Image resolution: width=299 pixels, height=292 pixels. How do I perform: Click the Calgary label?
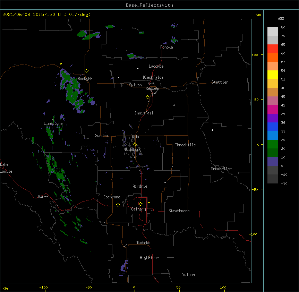click(139, 209)
